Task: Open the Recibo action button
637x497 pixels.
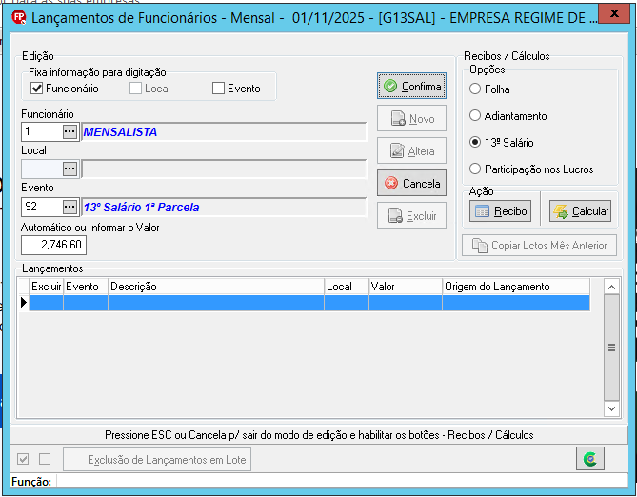Action: click(500, 211)
